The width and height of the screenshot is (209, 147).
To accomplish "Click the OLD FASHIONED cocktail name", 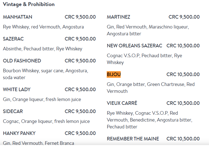I will pyautogui.click(x=22, y=61).
